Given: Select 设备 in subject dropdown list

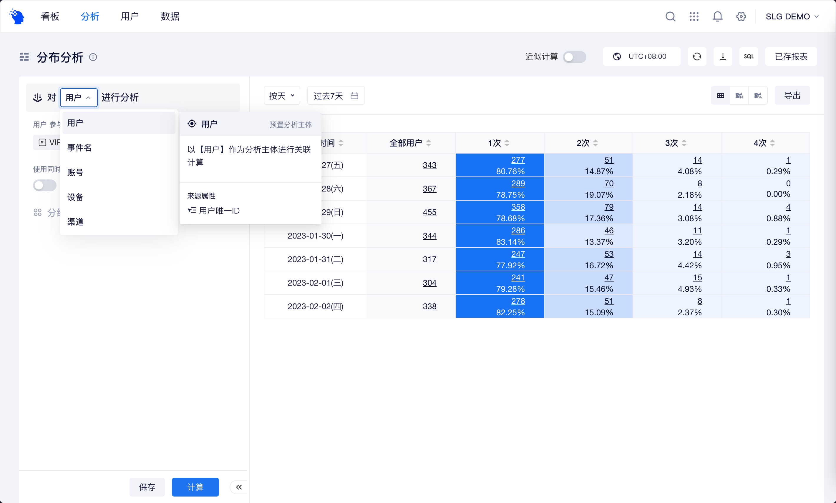Looking at the screenshot, I should pyautogui.click(x=119, y=197).
